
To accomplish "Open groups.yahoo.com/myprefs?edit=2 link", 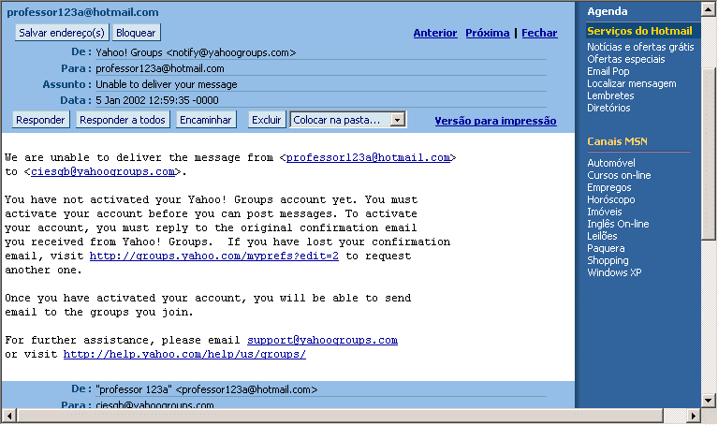I will point(213,256).
